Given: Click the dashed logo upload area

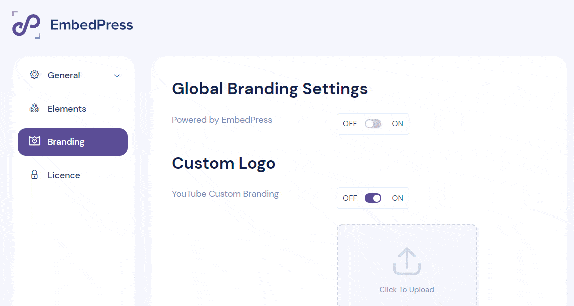Looking at the screenshot, I should [x=407, y=265].
